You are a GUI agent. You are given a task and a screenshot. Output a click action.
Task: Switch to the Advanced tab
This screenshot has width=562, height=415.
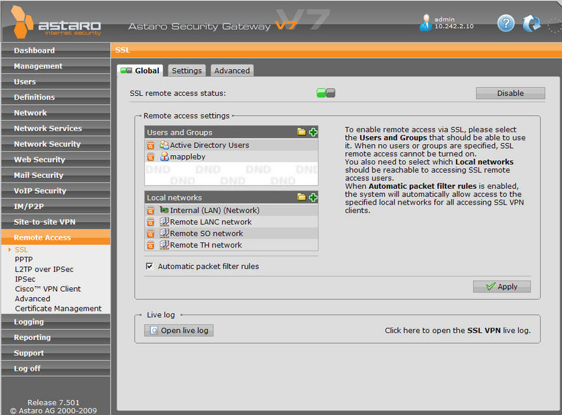click(x=232, y=70)
